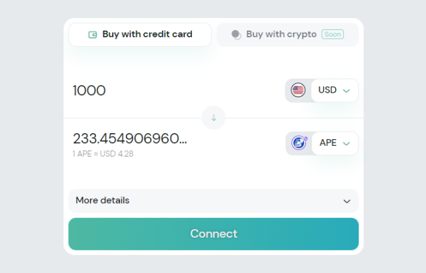Click the chevron next to APE
Image resolution: width=426 pixels, height=273 pixels.
tap(346, 143)
